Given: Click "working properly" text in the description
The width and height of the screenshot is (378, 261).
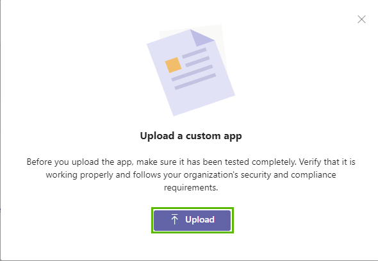Looking at the screenshot, I should click(x=79, y=174).
